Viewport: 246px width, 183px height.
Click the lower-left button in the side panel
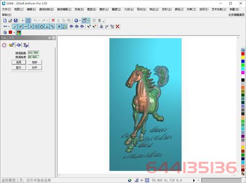(19, 67)
